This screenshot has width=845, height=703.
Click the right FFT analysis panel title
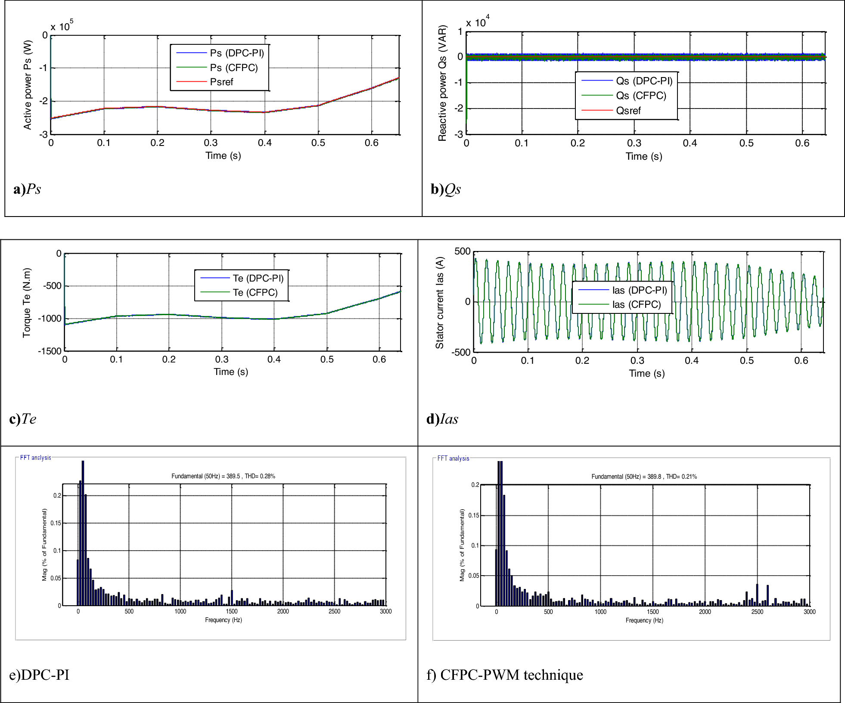(x=453, y=458)
